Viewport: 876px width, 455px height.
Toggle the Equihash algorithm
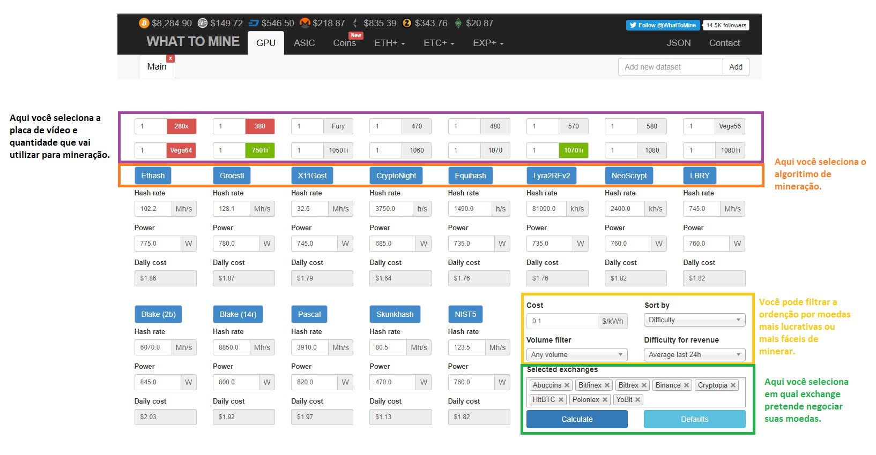[x=470, y=176]
